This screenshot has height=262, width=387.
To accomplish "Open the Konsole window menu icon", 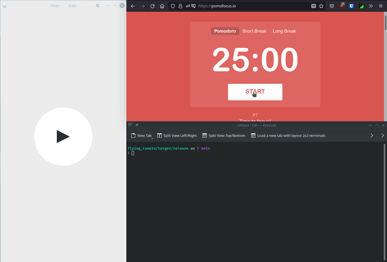I will click(130, 125).
